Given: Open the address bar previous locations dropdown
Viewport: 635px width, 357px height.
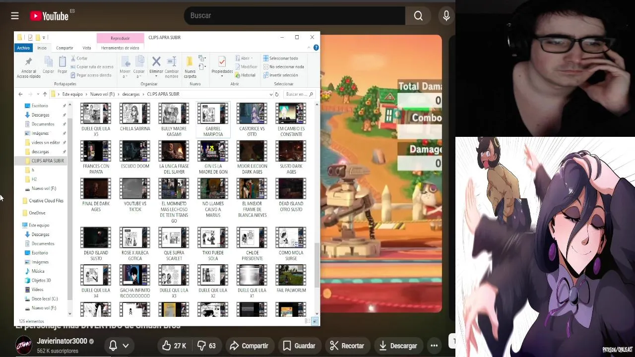Looking at the screenshot, I should [270, 94].
